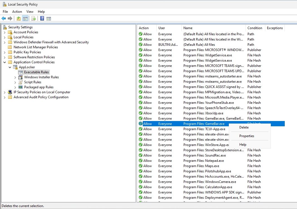297x209 pixels.
Task: Click the Exceptions column header
Action: (x=275, y=28)
